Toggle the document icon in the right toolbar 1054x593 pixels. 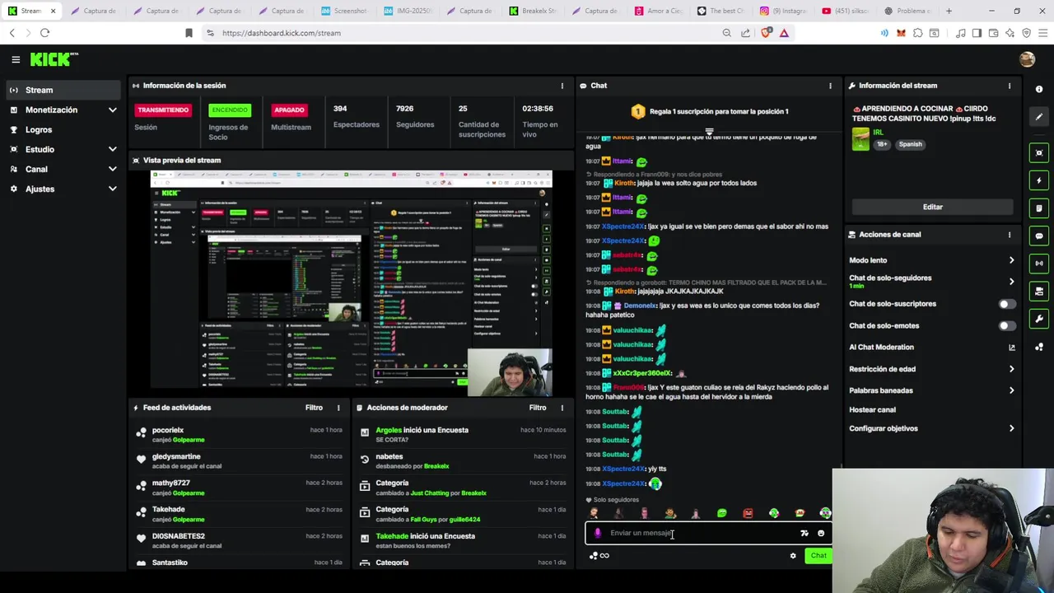1039,208
